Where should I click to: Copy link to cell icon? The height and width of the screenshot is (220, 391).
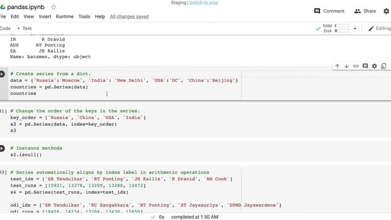[356, 66]
